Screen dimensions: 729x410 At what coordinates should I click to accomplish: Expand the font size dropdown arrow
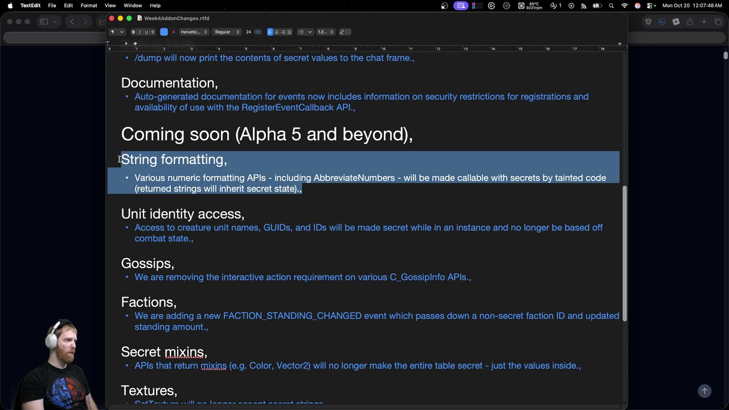pyautogui.click(x=258, y=32)
